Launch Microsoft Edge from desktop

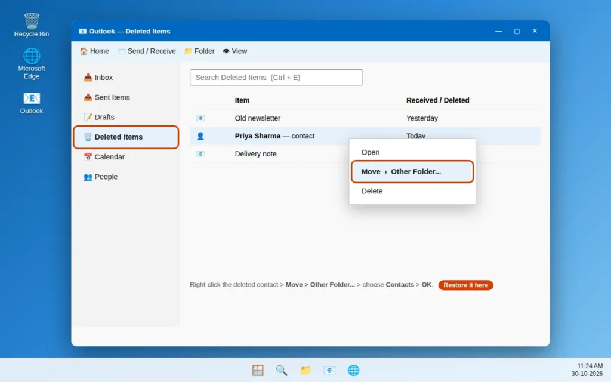[32, 63]
